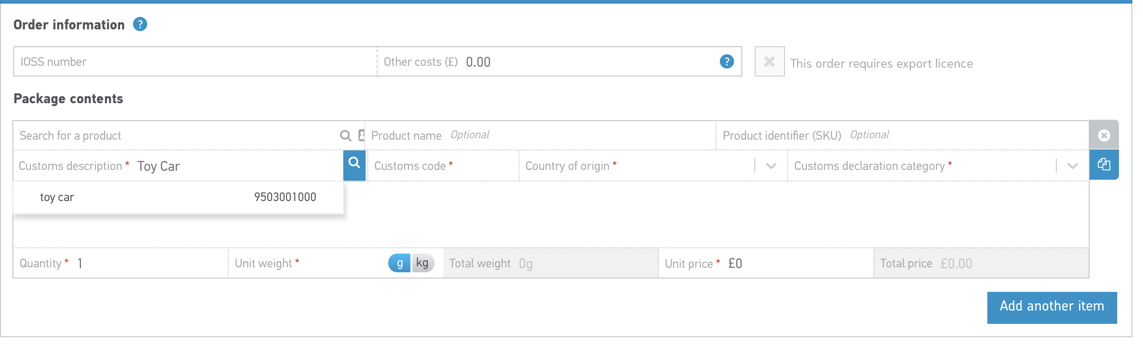This screenshot has height=347, width=1143.
Task: Click the Unit weight input field
Action: click(342, 263)
